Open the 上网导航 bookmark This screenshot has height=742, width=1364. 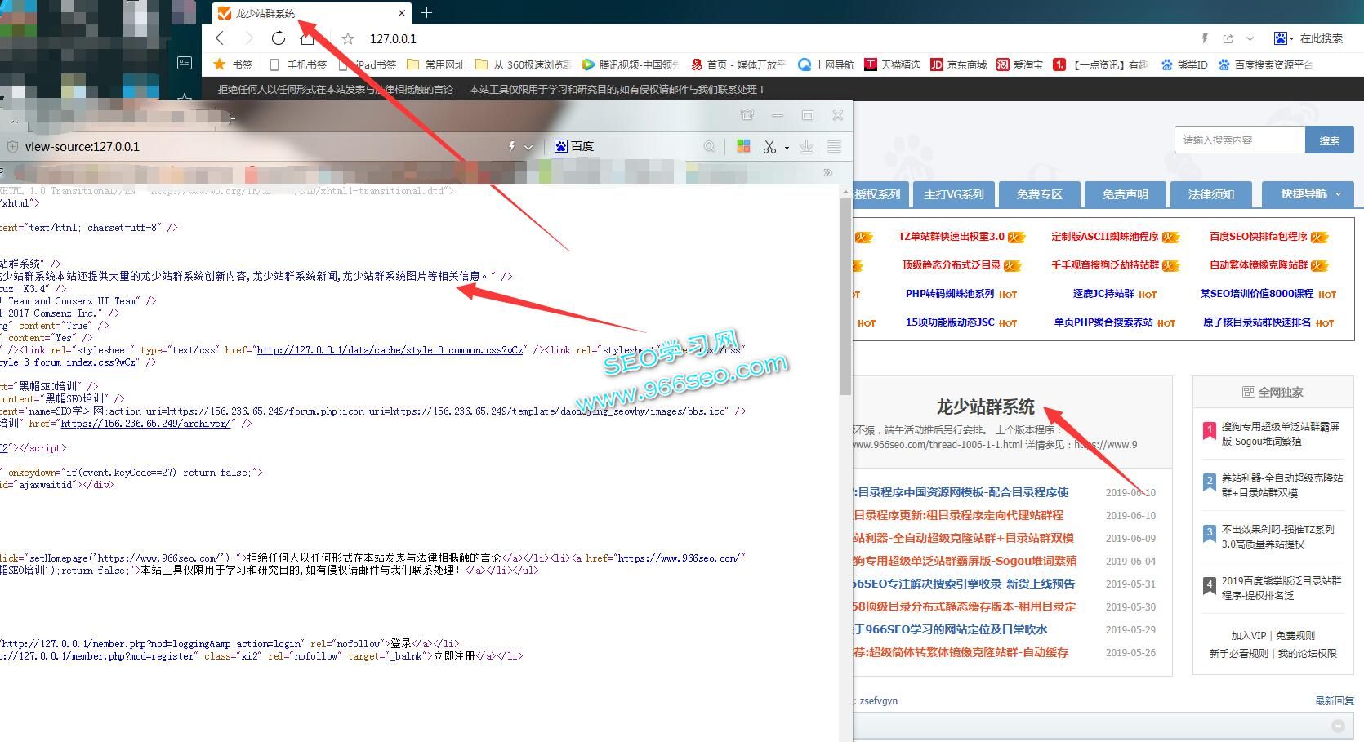(826, 64)
